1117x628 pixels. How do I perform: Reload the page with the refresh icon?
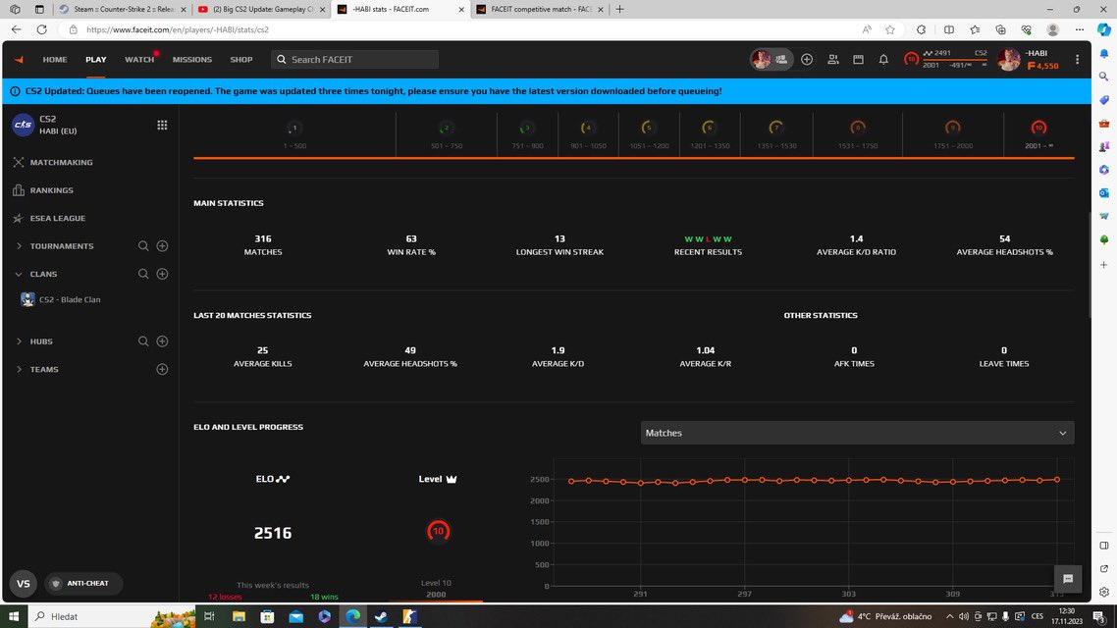42,29
